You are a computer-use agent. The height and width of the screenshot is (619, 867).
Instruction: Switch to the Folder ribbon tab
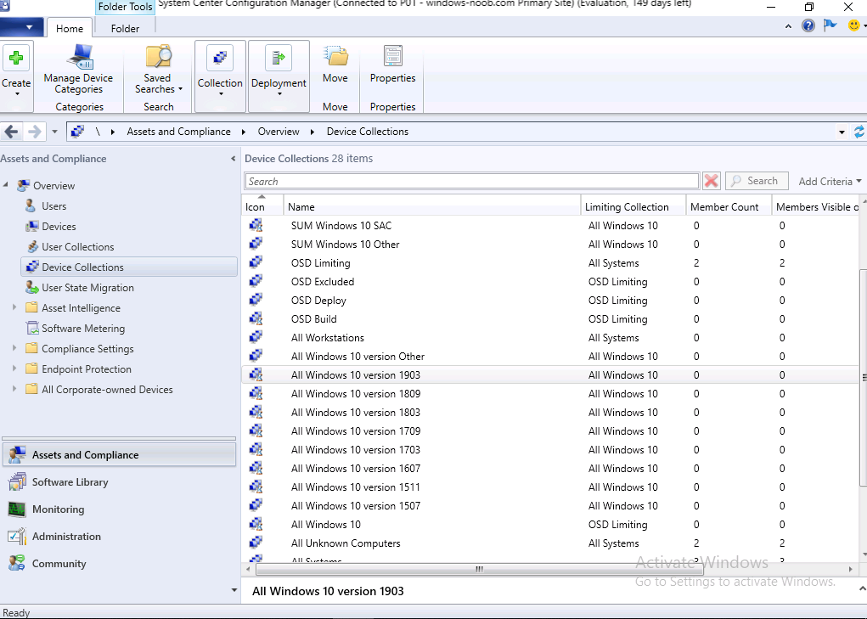pyautogui.click(x=125, y=28)
